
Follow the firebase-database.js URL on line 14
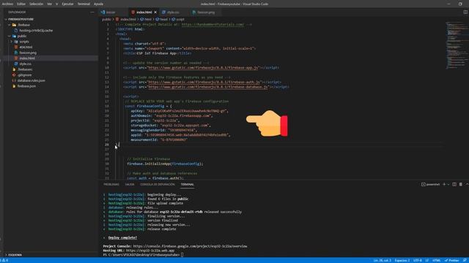[x=208, y=87]
